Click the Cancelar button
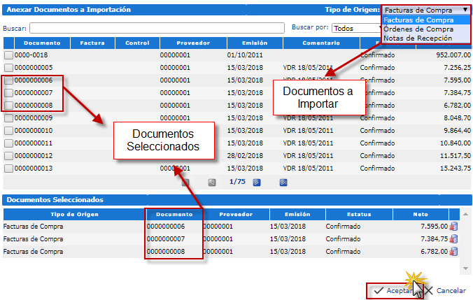 pyautogui.click(x=445, y=291)
